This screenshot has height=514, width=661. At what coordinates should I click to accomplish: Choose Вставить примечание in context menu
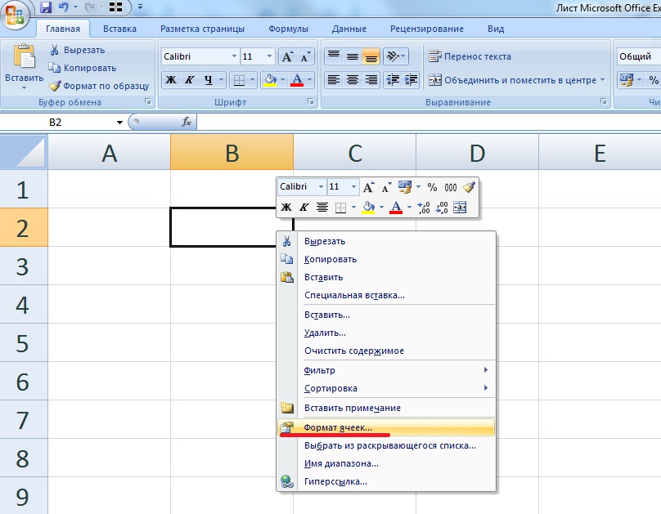386,408
